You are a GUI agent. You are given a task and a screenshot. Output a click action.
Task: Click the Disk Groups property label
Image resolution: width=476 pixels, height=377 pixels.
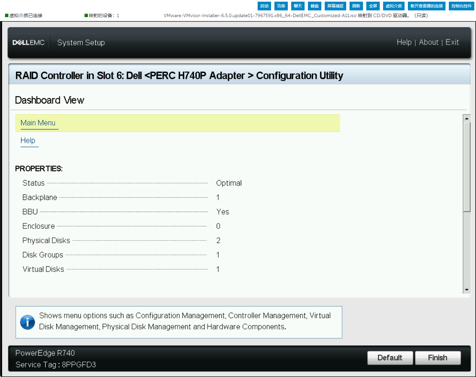[43, 255]
